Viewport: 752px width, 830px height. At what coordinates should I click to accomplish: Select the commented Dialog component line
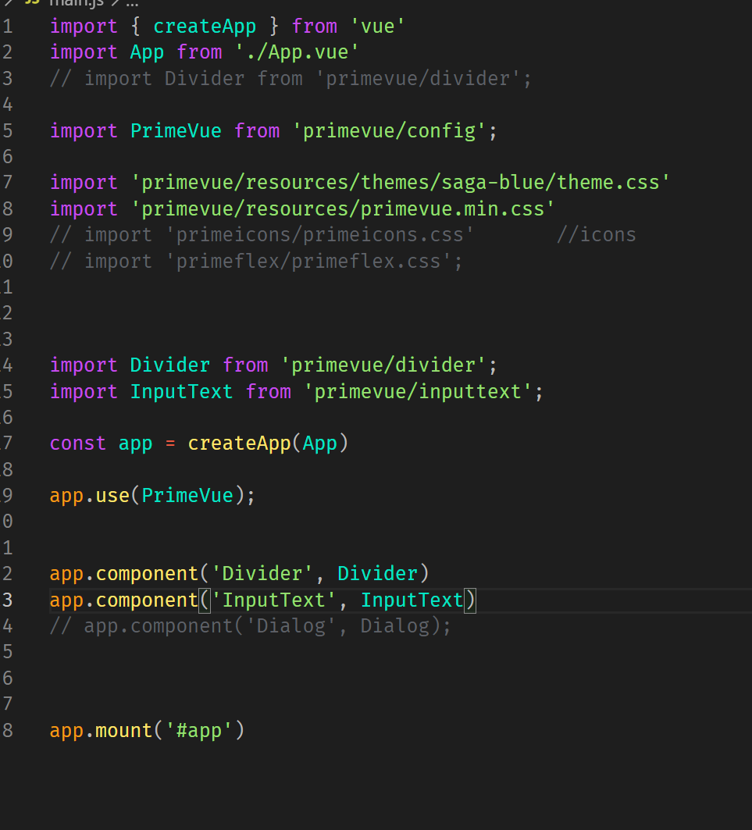(250, 625)
